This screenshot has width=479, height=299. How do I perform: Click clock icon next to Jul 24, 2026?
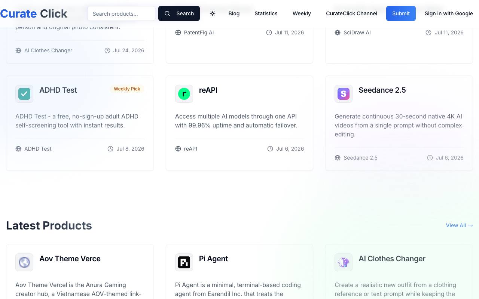coord(107,50)
